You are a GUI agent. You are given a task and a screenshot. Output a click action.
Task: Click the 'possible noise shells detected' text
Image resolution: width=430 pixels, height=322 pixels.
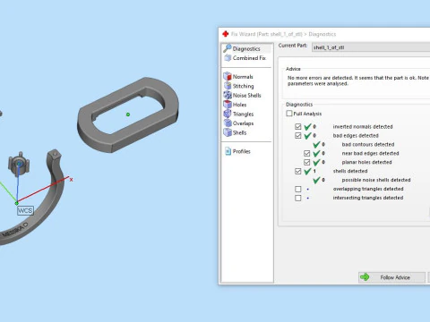pyautogui.click(x=376, y=180)
